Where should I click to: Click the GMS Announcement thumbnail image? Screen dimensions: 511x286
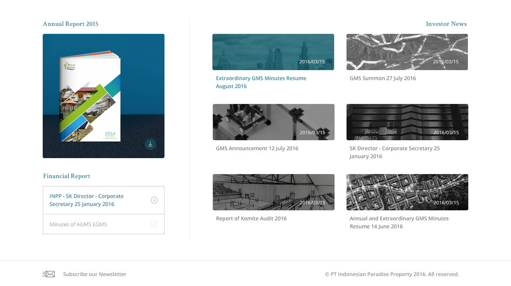point(273,122)
